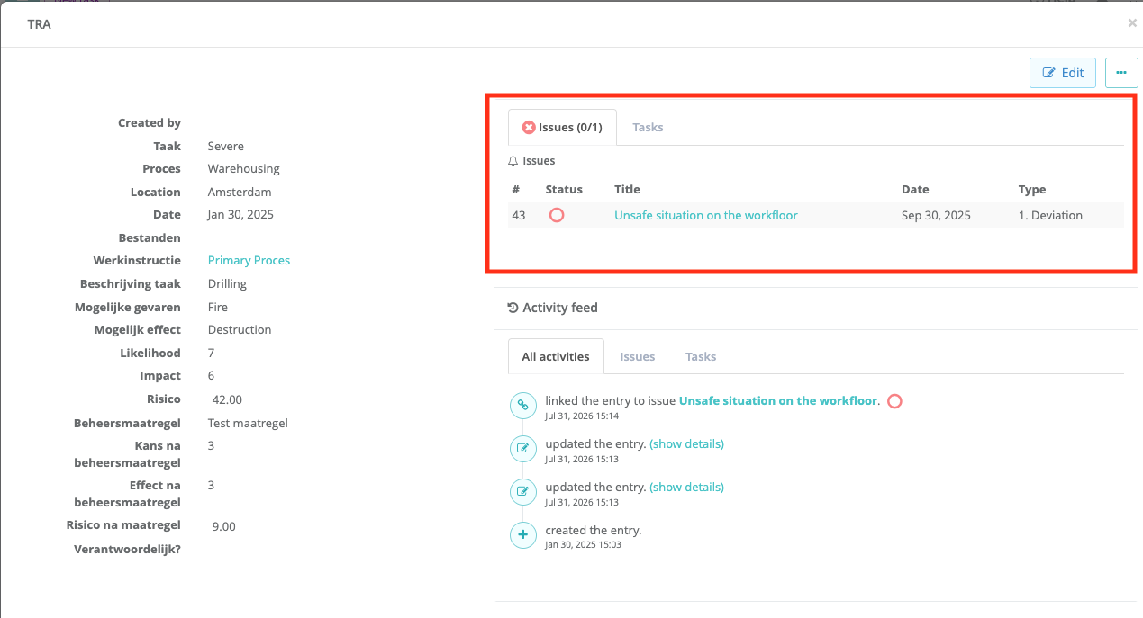Switch to the Tasks tab beside Issues (0/1)
This screenshot has height=618, width=1143.
[648, 127]
